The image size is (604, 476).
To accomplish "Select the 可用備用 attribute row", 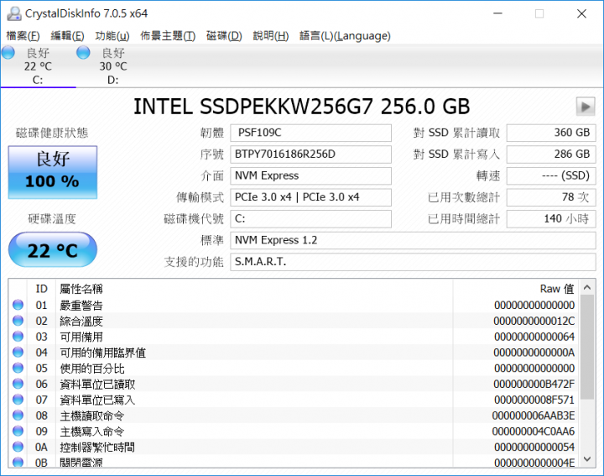I will click(294, 337).
